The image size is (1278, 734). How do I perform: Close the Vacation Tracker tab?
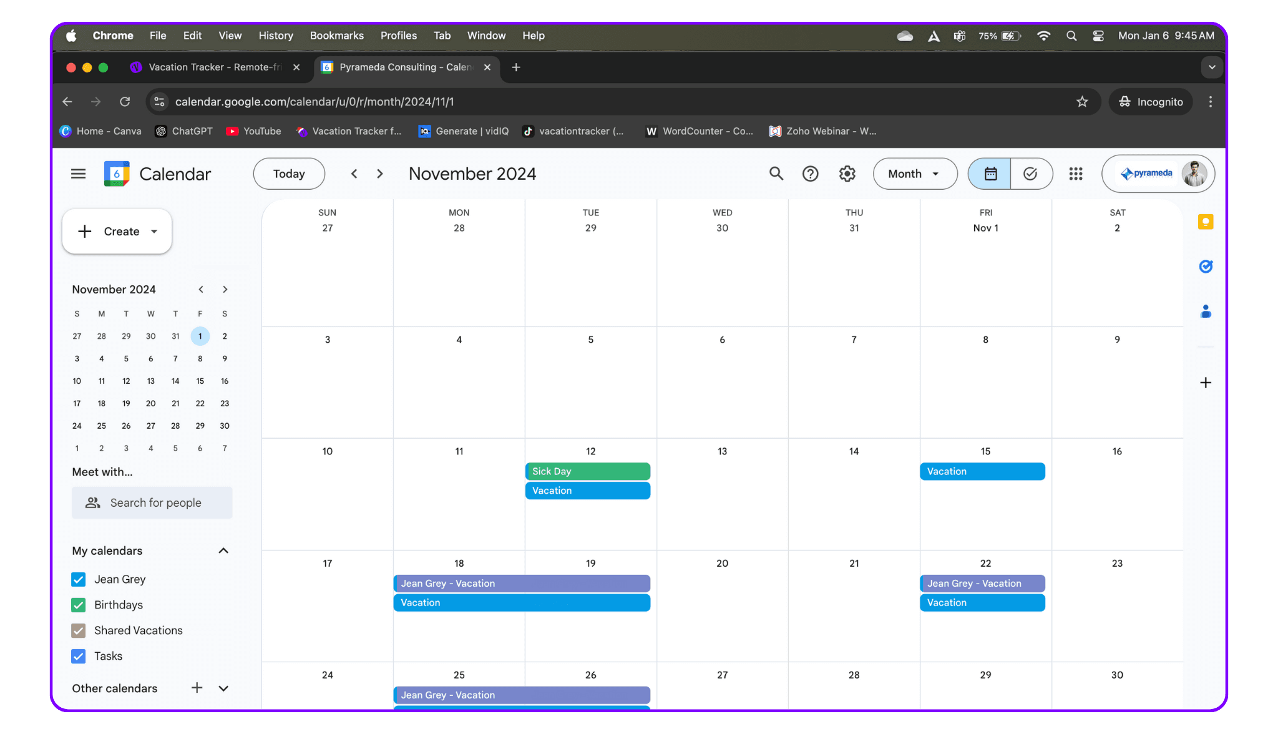(x=296, y=67)
